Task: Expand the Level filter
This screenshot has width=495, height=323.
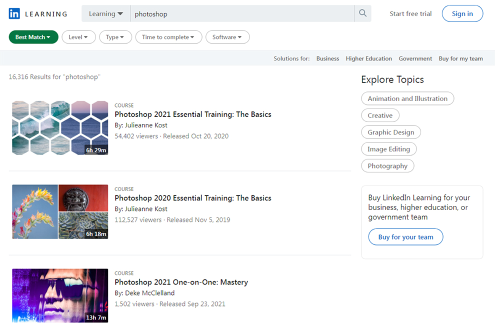Action: coord(78,37)
